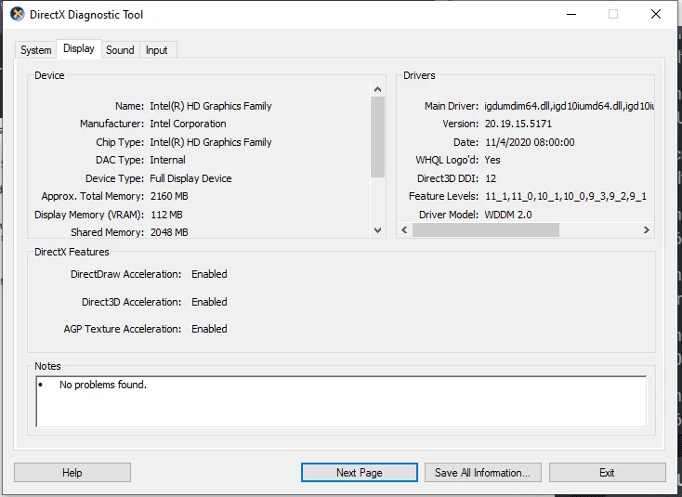This screenshot has width=682, height=497.
Task: Click Device panel scroll down arrow
Action: pyautogui.click(x=377, y=230)
